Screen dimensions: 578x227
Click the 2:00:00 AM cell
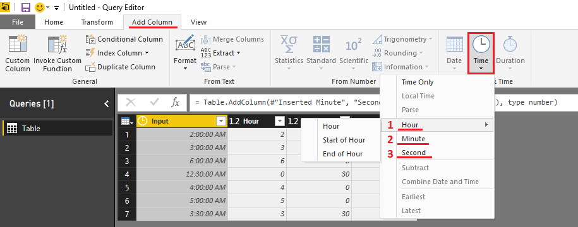click(182, 135)
